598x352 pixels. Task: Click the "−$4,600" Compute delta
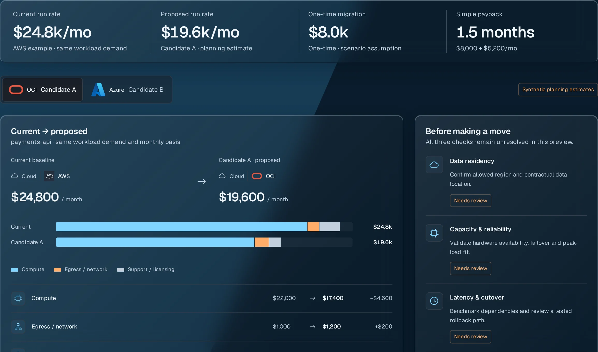381,298
